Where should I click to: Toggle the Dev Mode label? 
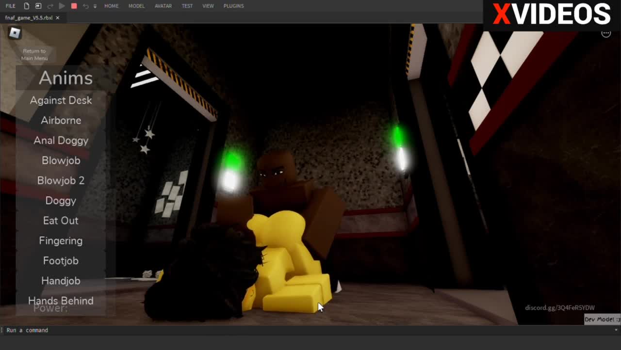pyautogui.click(x=602, y=319)
